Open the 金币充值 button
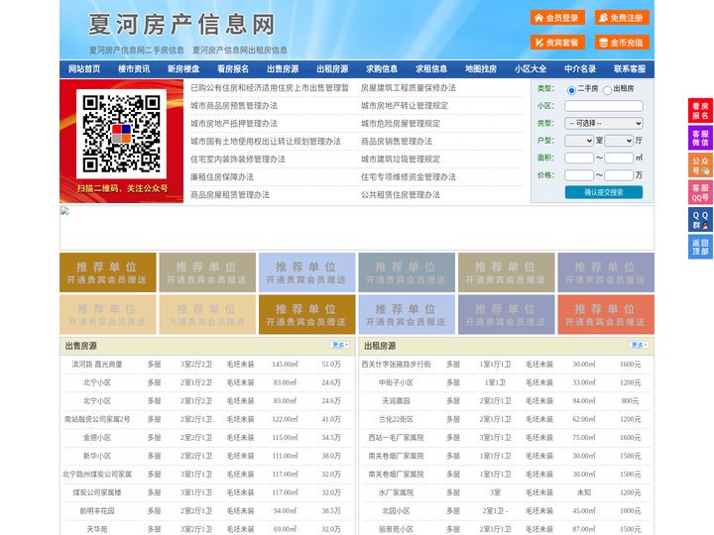Viewport: 714px width, 535px height. coord(622,43)
